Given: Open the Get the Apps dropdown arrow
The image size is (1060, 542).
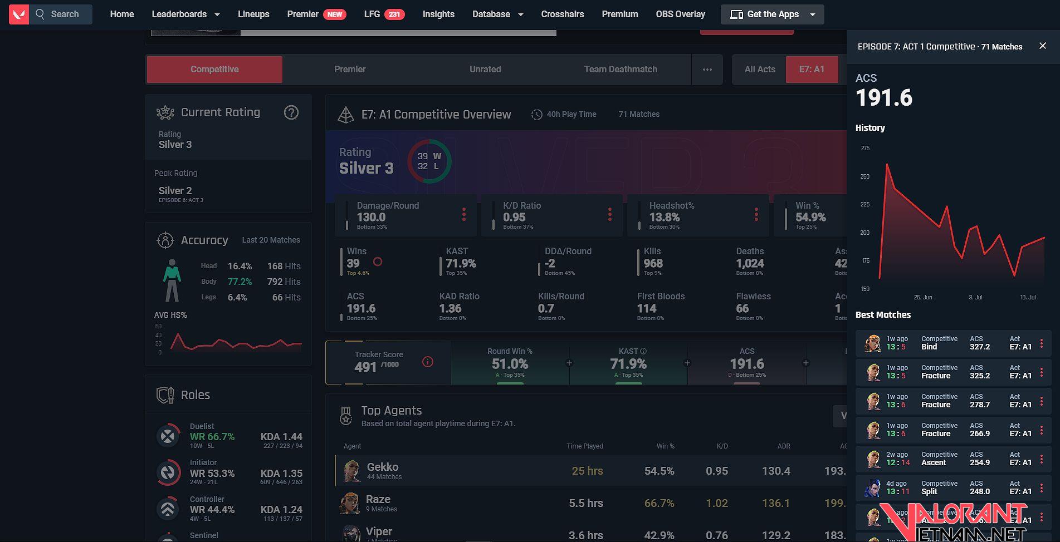Looking at the screenshot, I should (x=813, y=14).
